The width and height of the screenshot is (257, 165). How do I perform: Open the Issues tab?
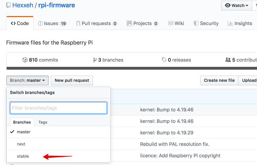[52, 23]
